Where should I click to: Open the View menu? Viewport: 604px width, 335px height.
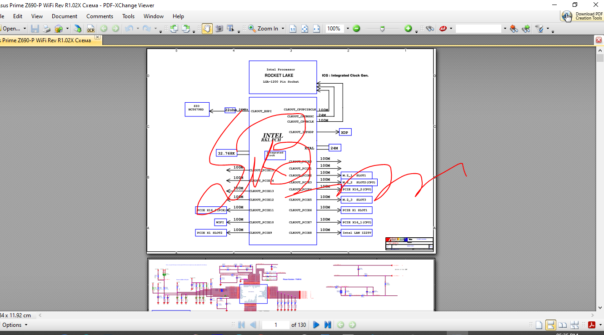point(37,16)
